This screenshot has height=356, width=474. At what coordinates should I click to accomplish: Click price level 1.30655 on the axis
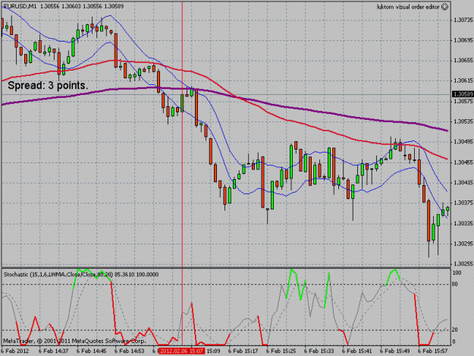coord(463,61)
